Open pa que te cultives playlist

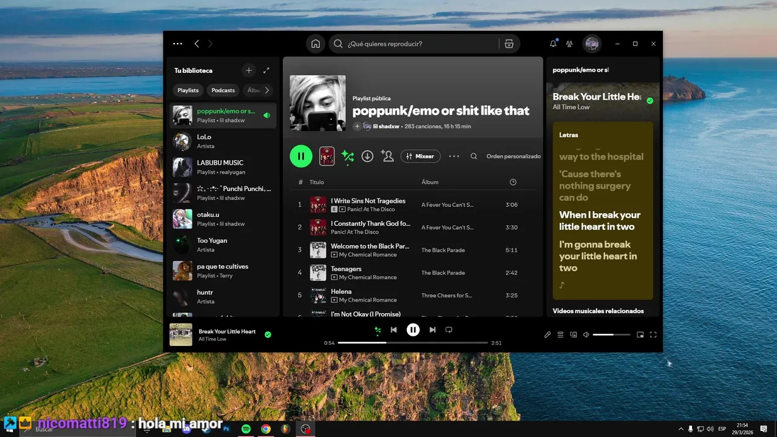(x=222, y=271)
